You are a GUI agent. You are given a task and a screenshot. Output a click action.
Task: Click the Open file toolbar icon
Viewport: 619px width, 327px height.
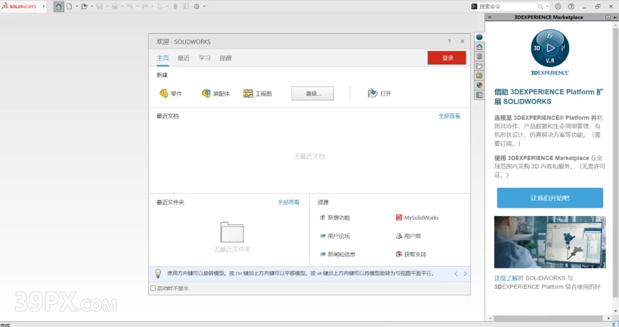[84, 6]
